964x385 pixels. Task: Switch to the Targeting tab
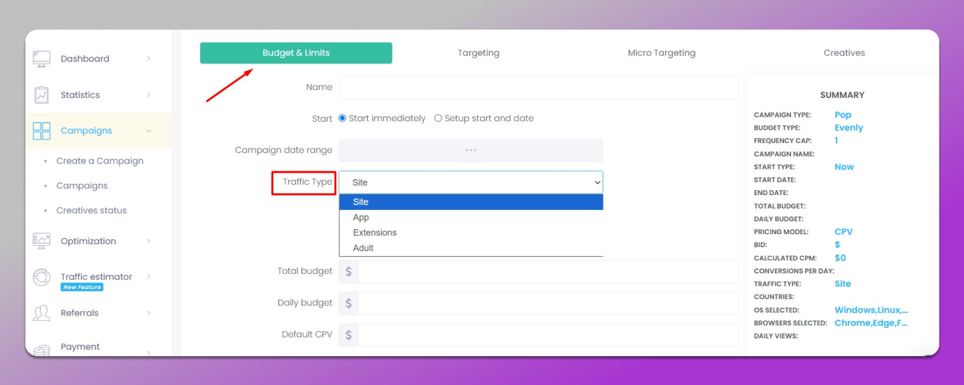pos(478,53)
